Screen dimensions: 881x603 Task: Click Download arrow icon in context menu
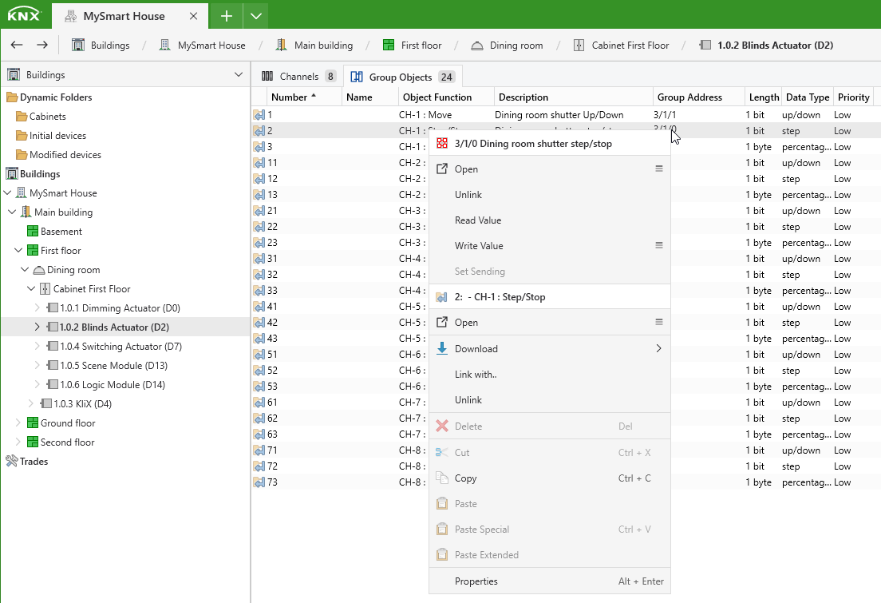pyautogui.click(x=442, y=348)
